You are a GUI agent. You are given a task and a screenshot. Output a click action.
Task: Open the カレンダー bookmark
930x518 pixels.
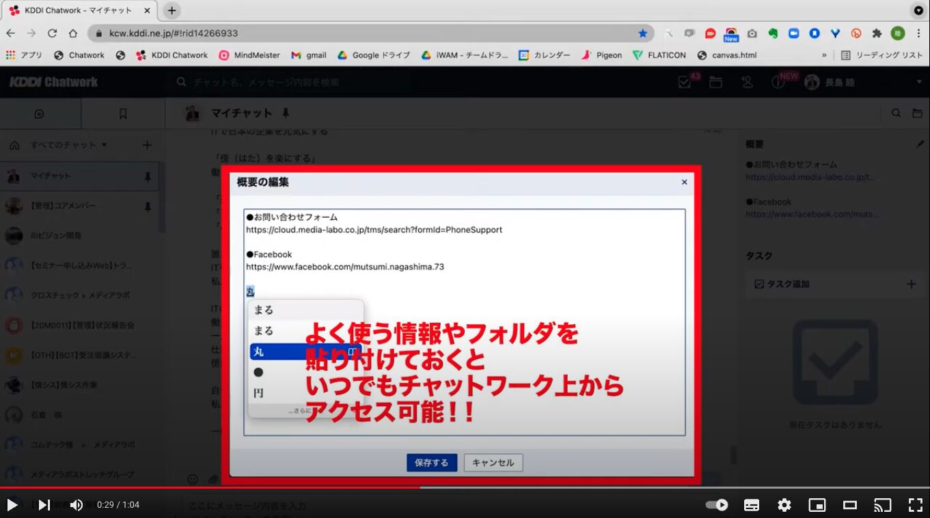[545, 55]
